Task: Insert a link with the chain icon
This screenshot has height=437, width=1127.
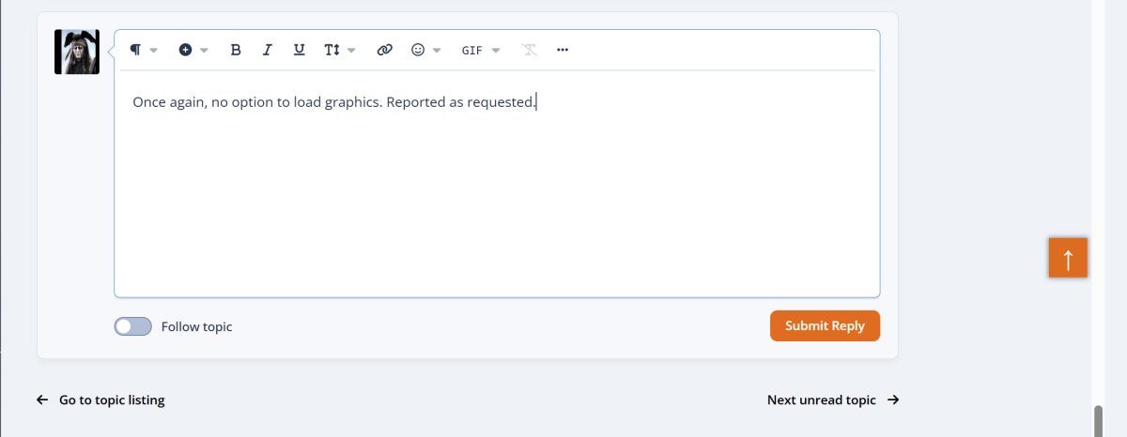Action: 384,50
